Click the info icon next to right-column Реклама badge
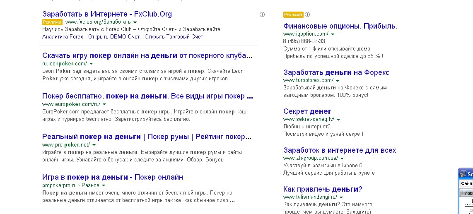The height and width of the screenshot is (214, 473). [307, 14]
